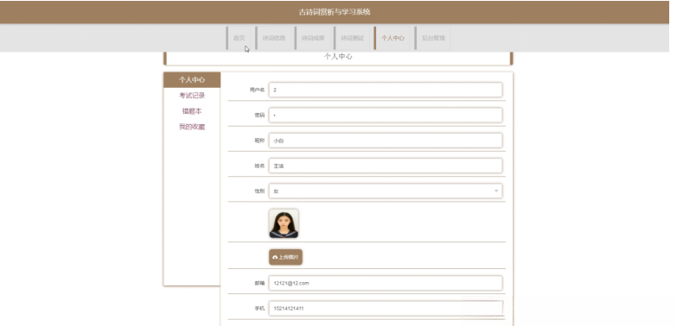Click the 上传图片 upload button
Viewport: 677px width, 326px height.
pos(285,257)
